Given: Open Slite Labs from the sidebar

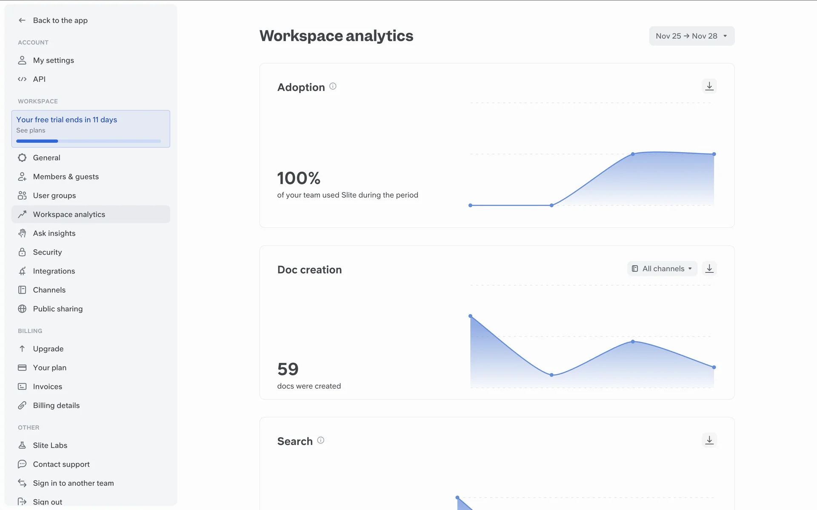Looking at the screenshot, I should coord(50,445).
